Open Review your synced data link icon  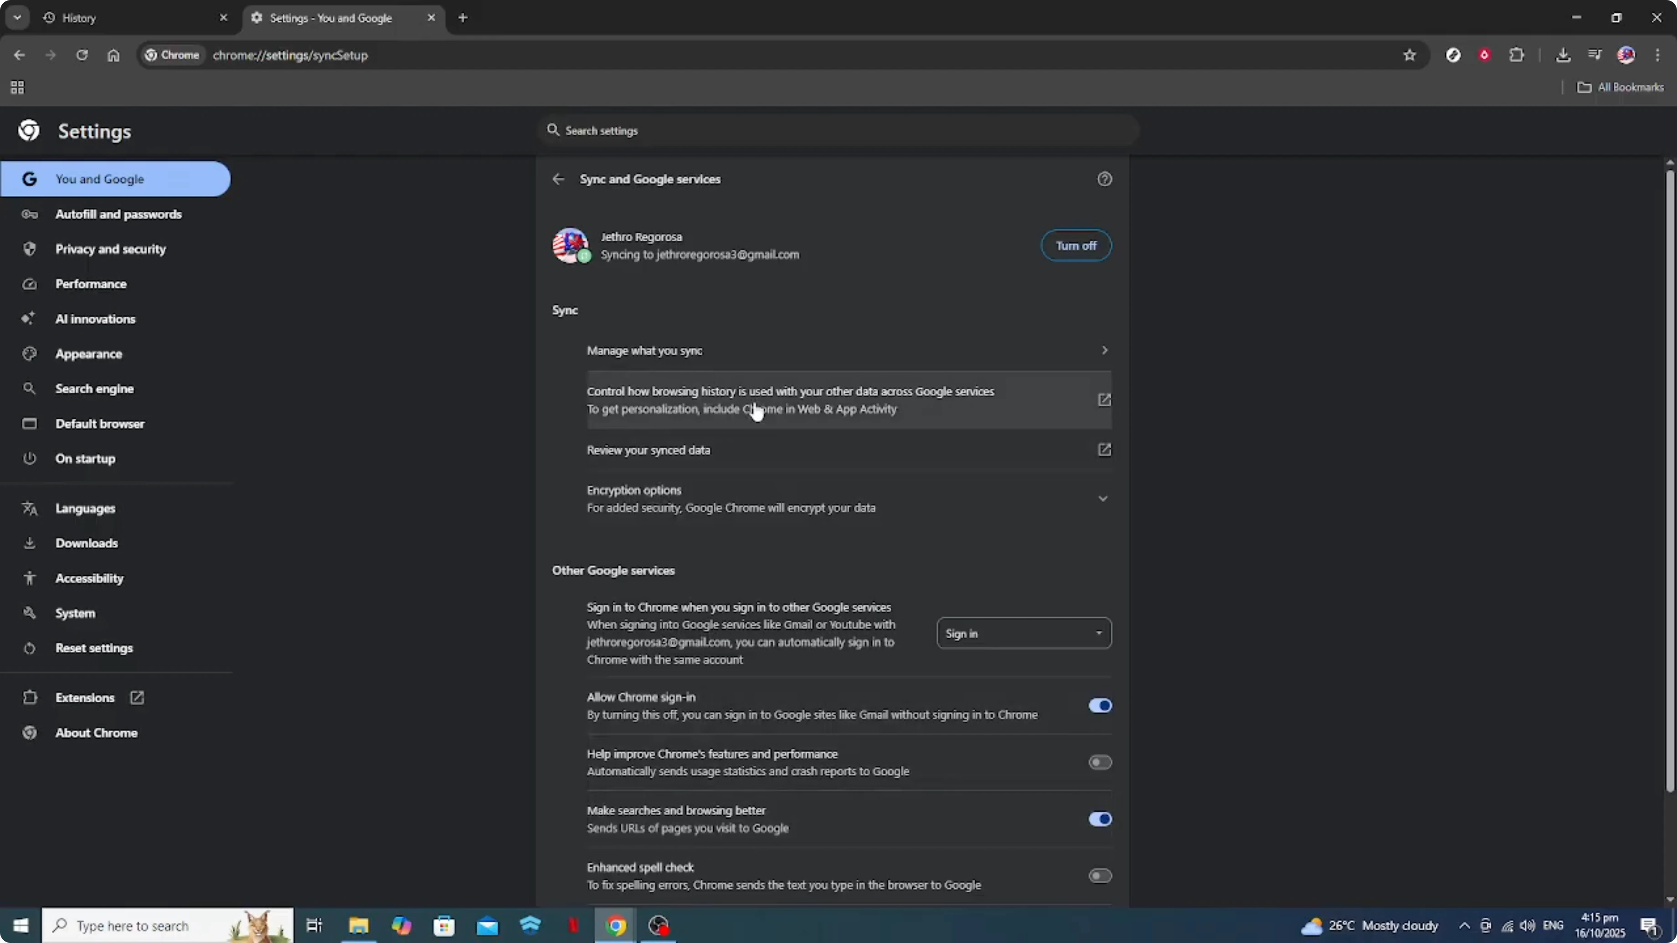(x=1104, y=450)
